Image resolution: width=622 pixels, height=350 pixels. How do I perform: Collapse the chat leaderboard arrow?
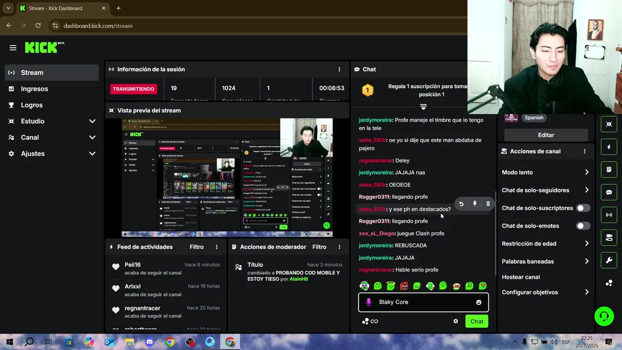coord(423,107)
